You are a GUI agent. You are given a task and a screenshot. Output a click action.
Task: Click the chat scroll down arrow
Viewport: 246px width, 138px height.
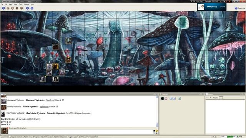pyautogui.click(x=157, y=126)
